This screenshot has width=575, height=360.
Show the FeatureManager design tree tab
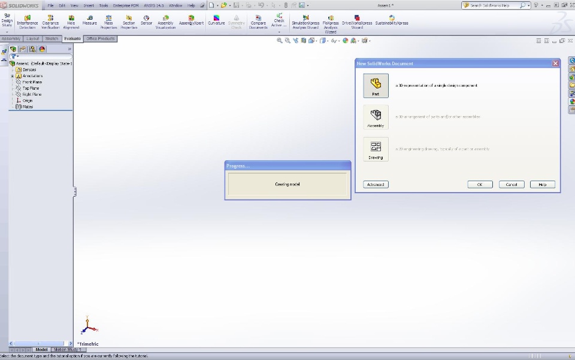13,49
